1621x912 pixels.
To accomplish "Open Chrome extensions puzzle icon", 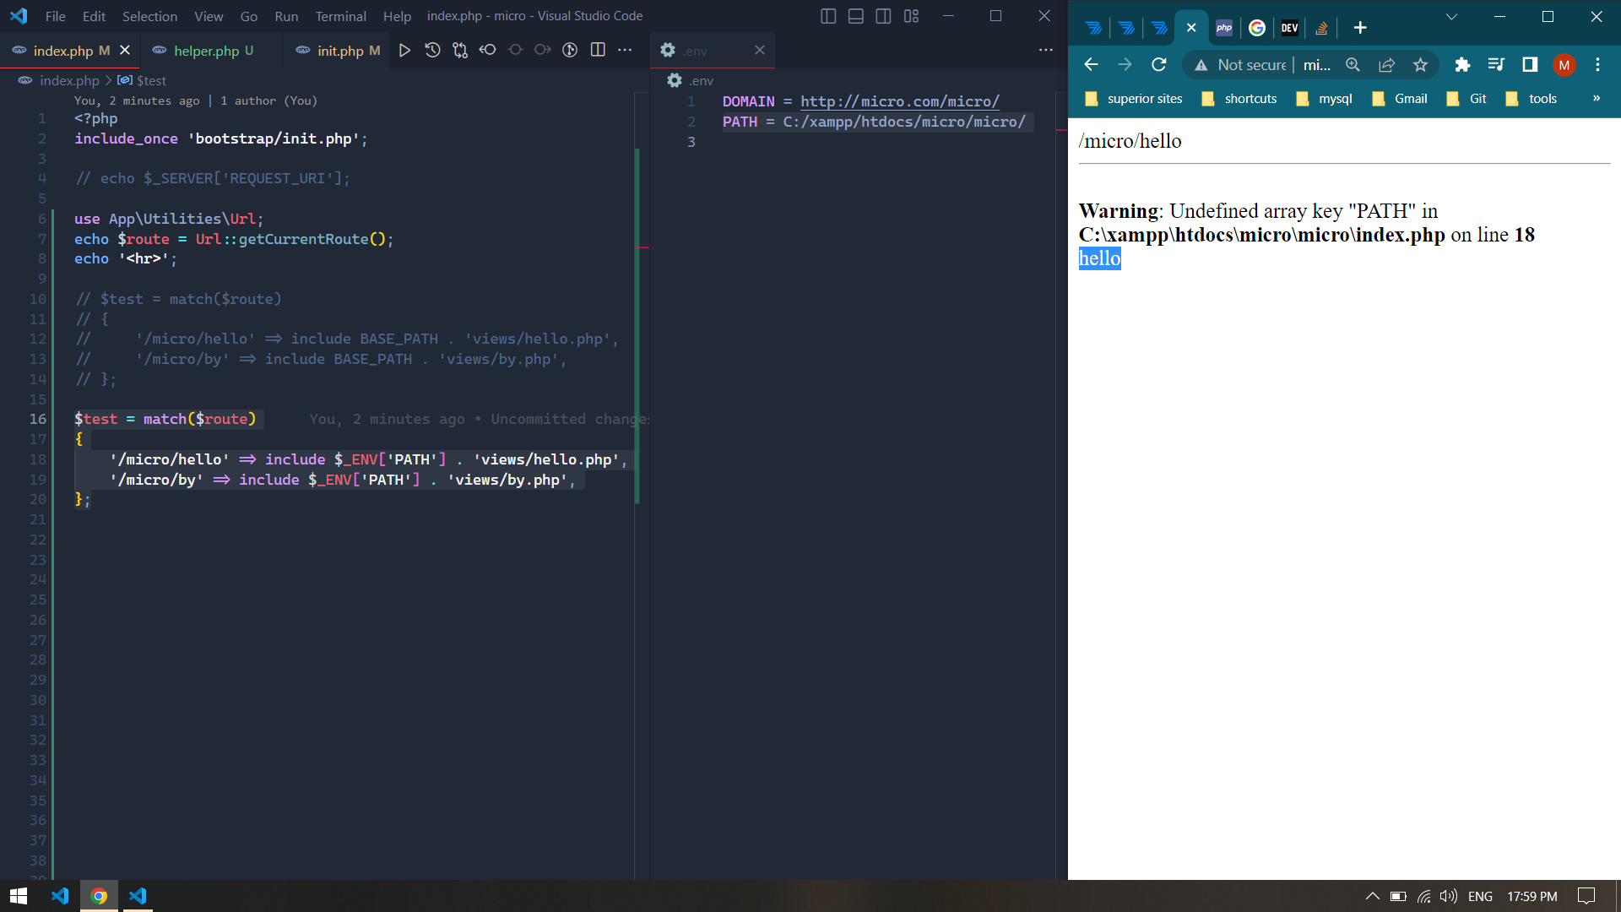I will [1462, 65].
